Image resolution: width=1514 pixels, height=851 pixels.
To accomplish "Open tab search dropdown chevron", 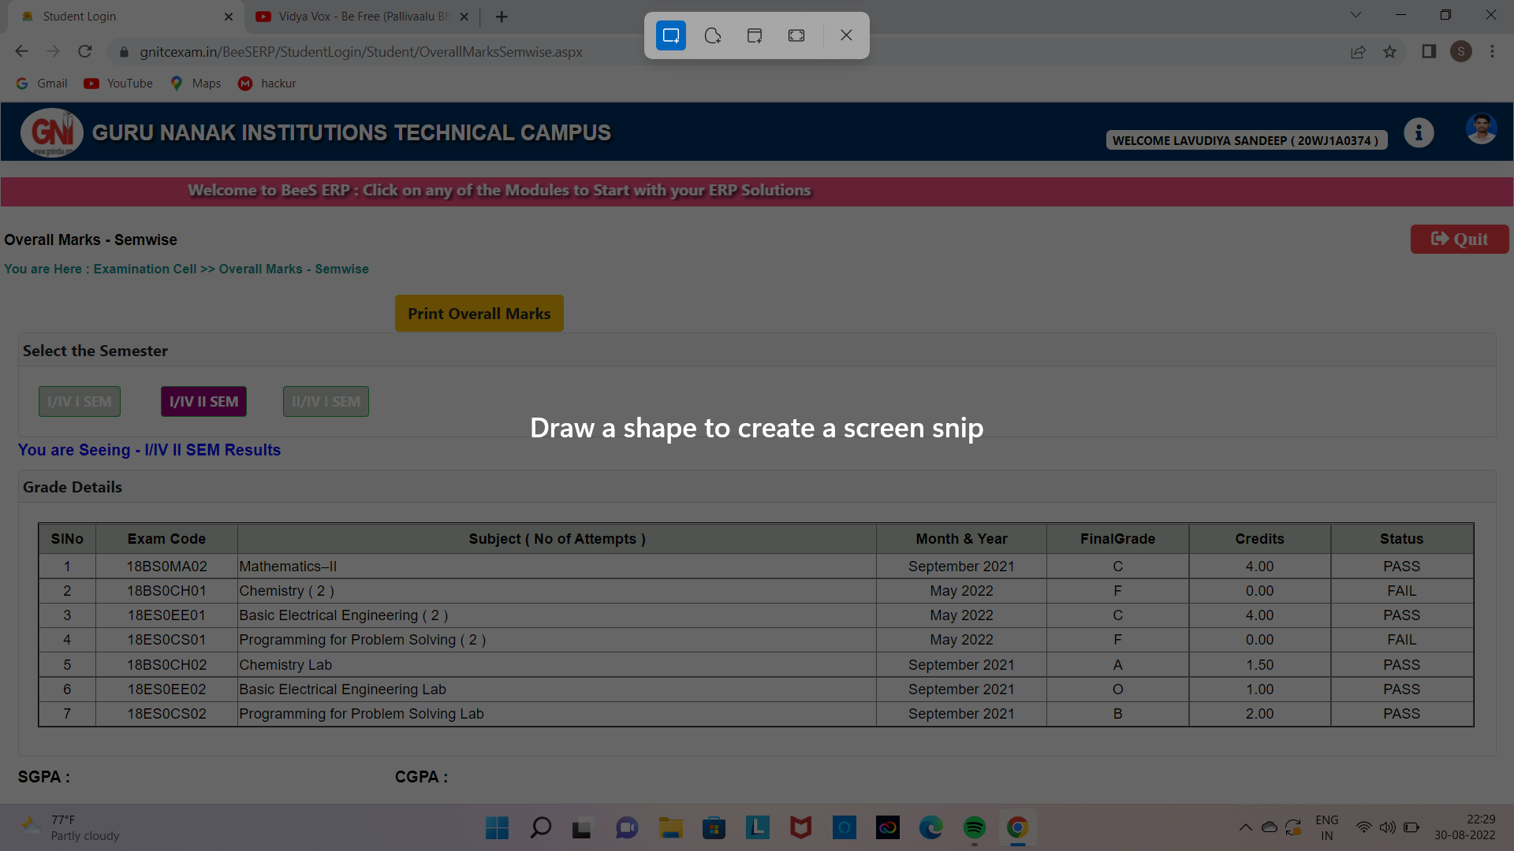I will point(1356,15).
